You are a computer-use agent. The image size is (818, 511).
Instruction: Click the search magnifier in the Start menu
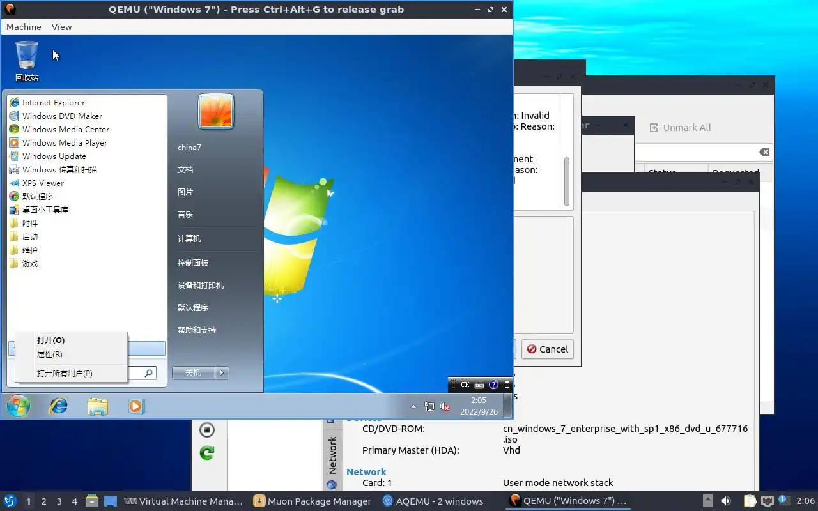coord(149,373)
